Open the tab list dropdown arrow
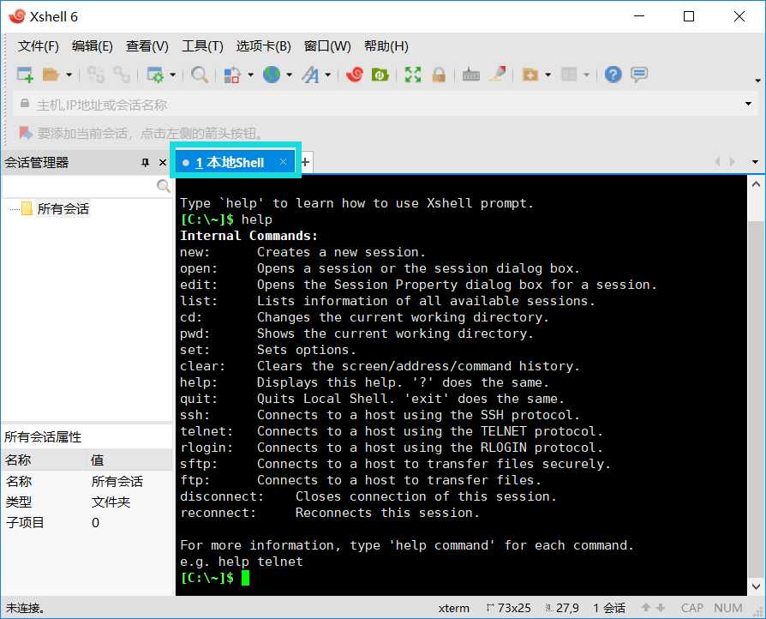766x619 pixels. tap(755, 162)
